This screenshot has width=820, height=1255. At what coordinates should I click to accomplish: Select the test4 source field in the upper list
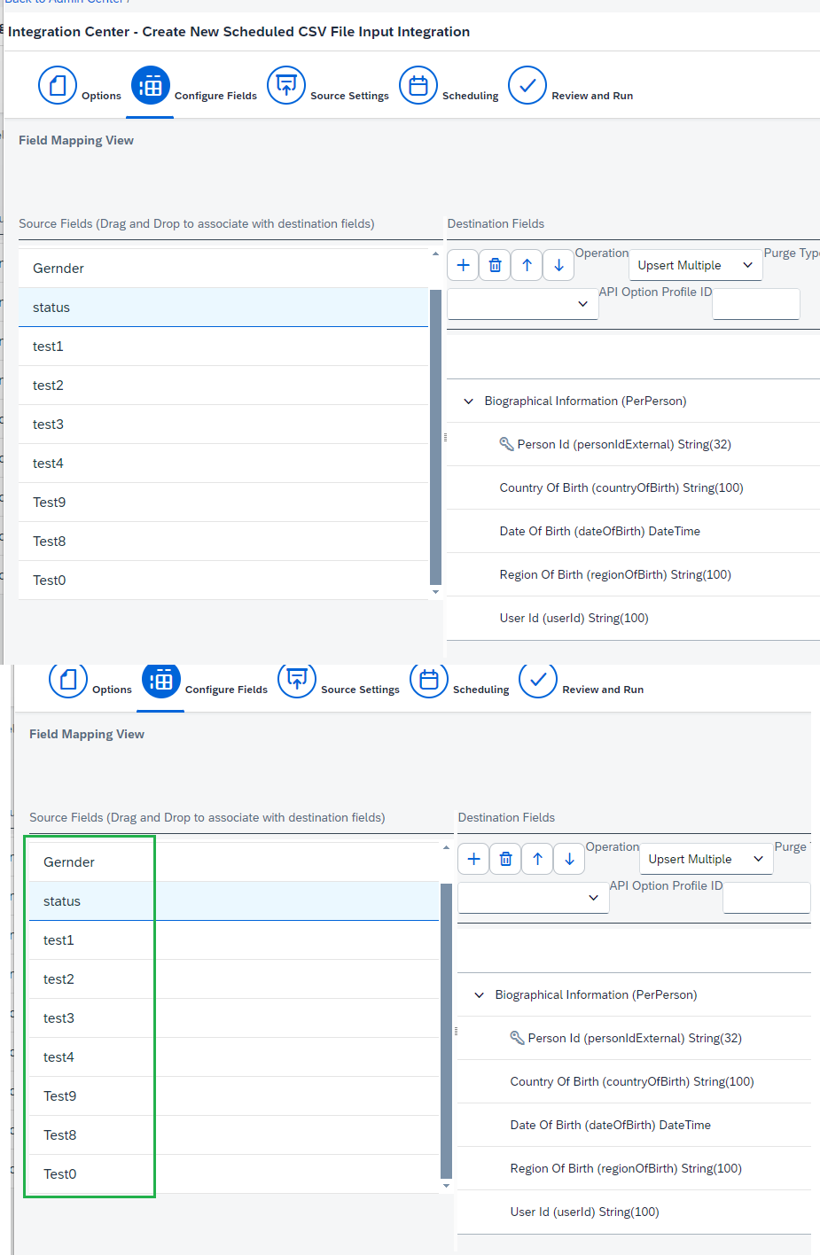[223, 464]
